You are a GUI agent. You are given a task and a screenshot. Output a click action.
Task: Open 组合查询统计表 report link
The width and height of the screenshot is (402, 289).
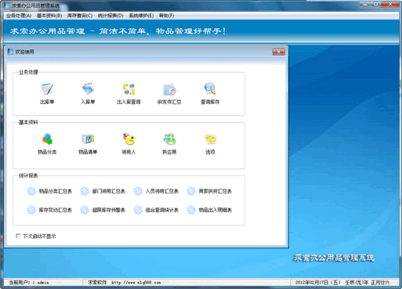(x=162, y=210)
